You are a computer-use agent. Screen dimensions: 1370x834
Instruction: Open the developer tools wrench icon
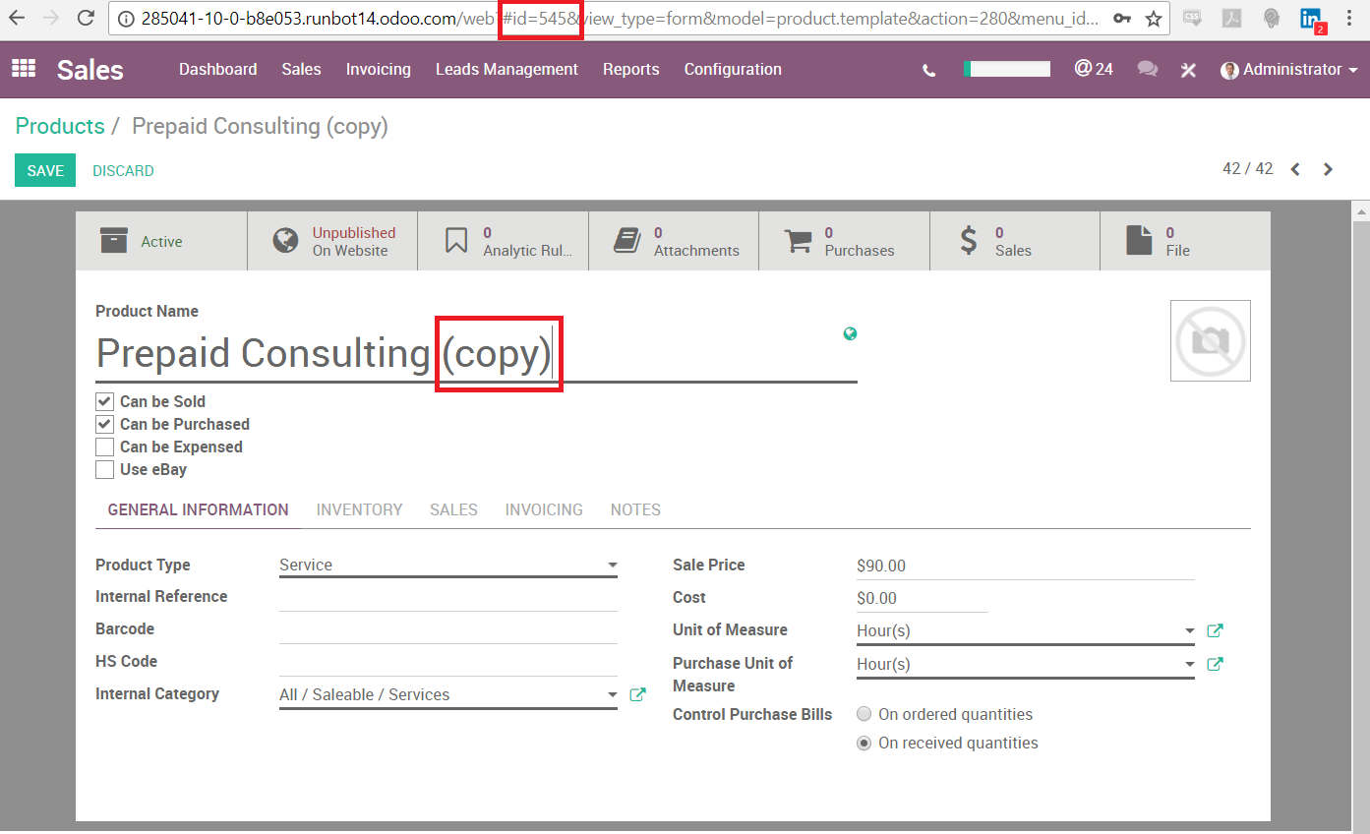1188,70
